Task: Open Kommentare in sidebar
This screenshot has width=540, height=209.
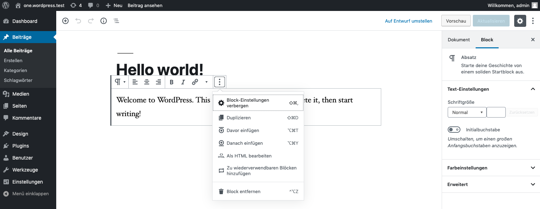Action: [x=28, y=118]
